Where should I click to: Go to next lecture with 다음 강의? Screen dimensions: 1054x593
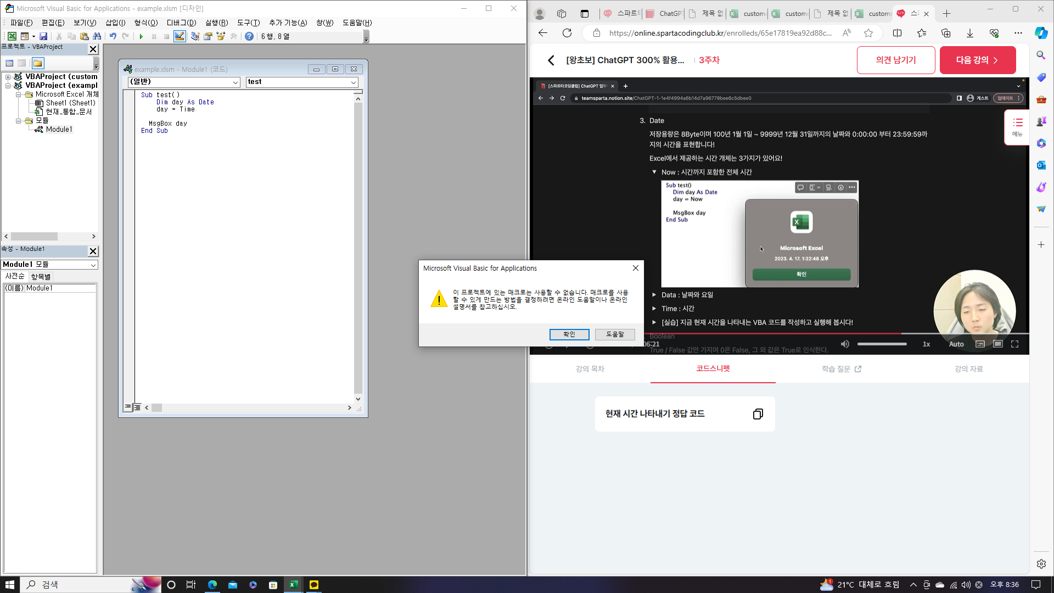tap(978, 60)
